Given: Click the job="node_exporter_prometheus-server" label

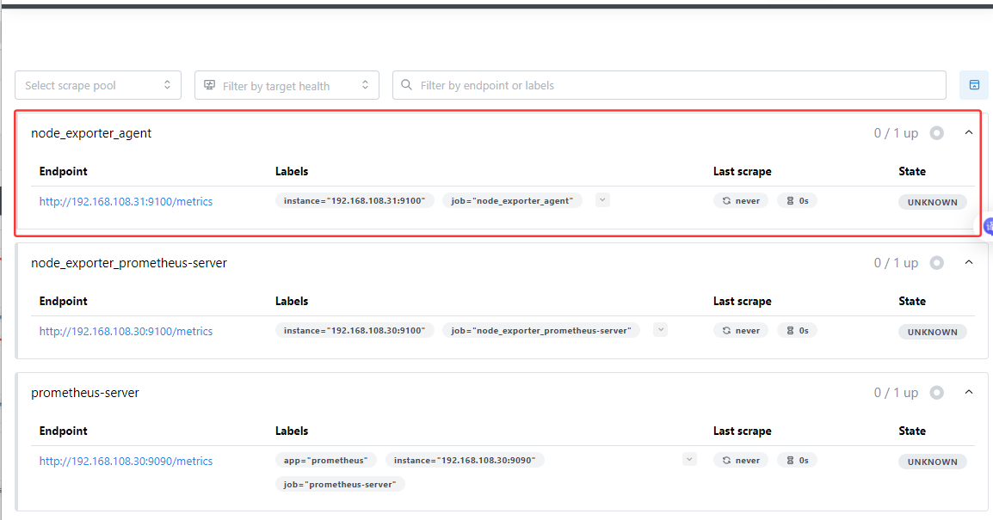Looking at the screenshot, I should 541,330.
